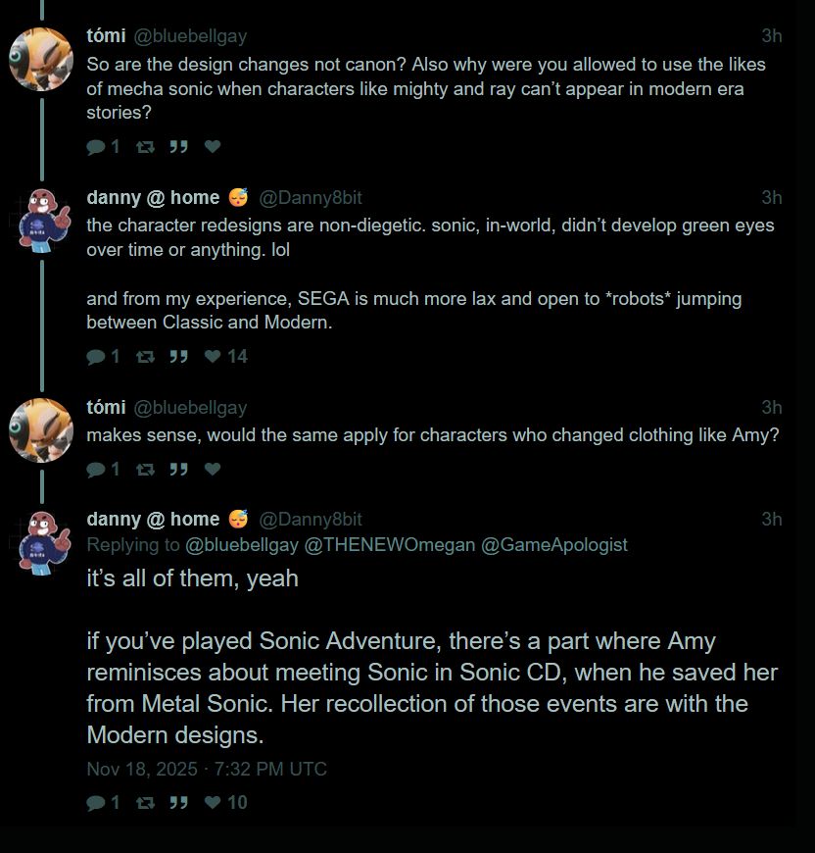The width and height of the screenshot is (815, 853).
Task: Like tómi's post about mighty and ray
Action: [213, 147]
